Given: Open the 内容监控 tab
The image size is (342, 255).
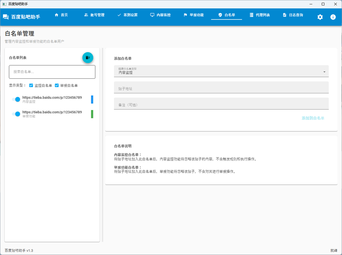Looking at the screenshot, I should click(x=161, y=15).
